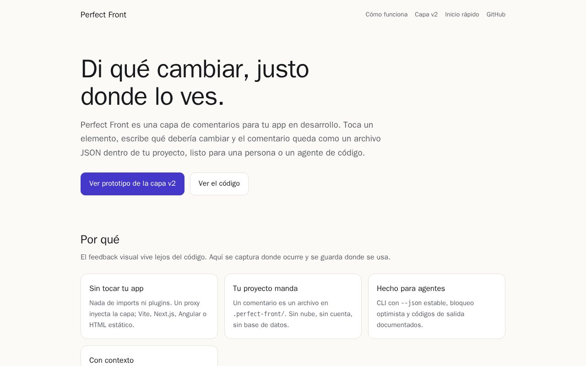Click Ver prototipo de la capa v2 button
This screenshot has height=366, width=586.
[132, 184]
